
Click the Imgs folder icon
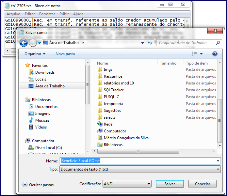pos(100,69)
